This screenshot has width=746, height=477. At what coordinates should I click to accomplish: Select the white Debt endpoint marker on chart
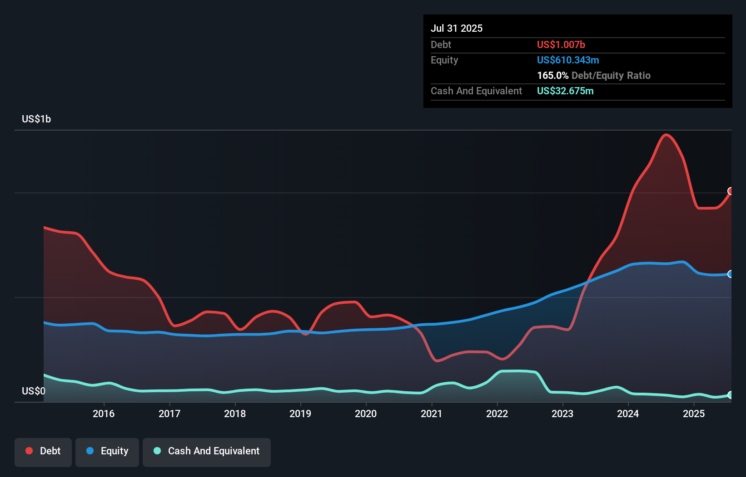pos(730,191)
